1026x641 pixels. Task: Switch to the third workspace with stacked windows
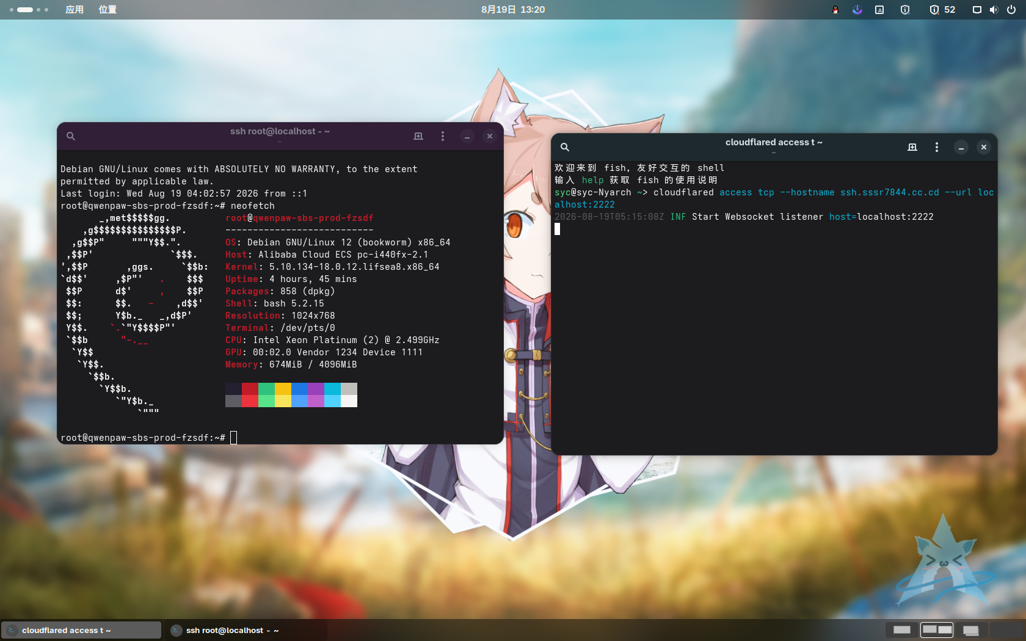coord(971,630)
